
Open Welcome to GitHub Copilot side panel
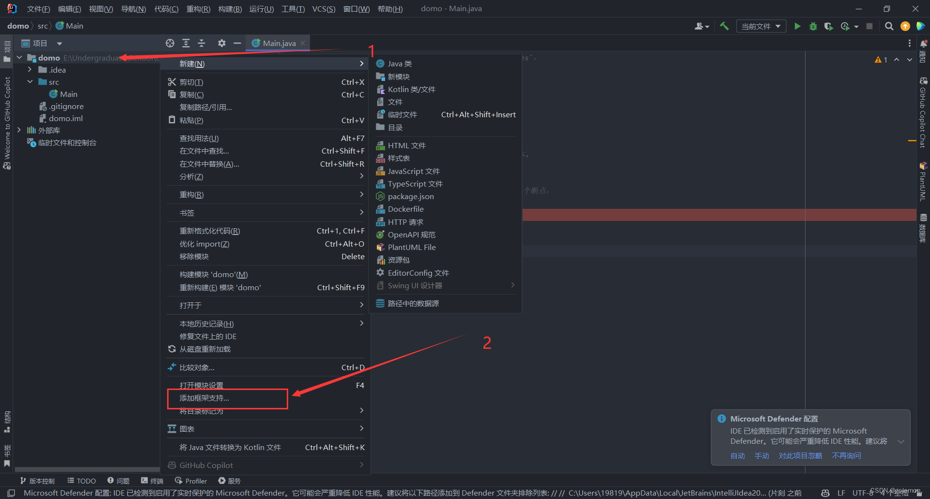pyautogui.click(x=7, y=124)
